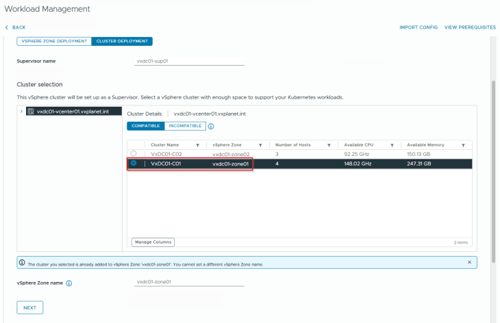The height and width of the screenshot is (323, 500).
Task: Switch to vSphere Zone Deployment tab
Action: [54, 41]
